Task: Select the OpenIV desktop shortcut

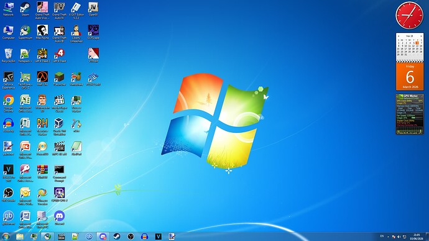Action: click(x=93, y=9)
